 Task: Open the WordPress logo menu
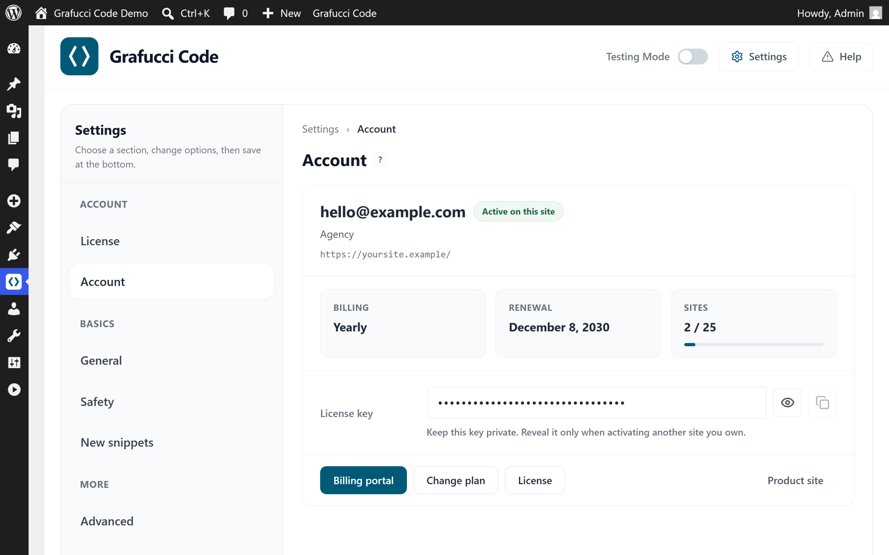pyautogui.click(x=14, y=13)
